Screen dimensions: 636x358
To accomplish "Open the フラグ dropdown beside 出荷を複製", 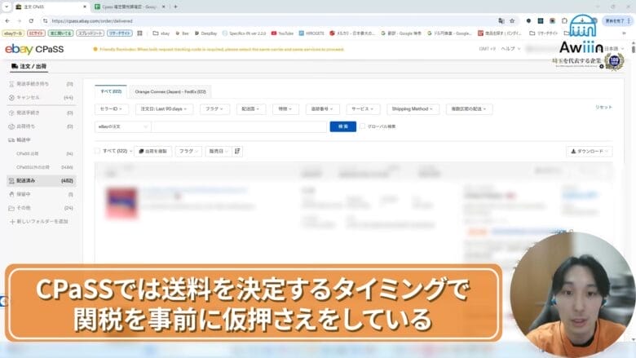I will (x=188, y=151).
